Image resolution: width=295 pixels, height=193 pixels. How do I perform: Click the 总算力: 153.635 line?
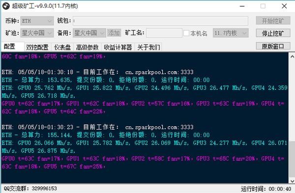tap(106, 80)
